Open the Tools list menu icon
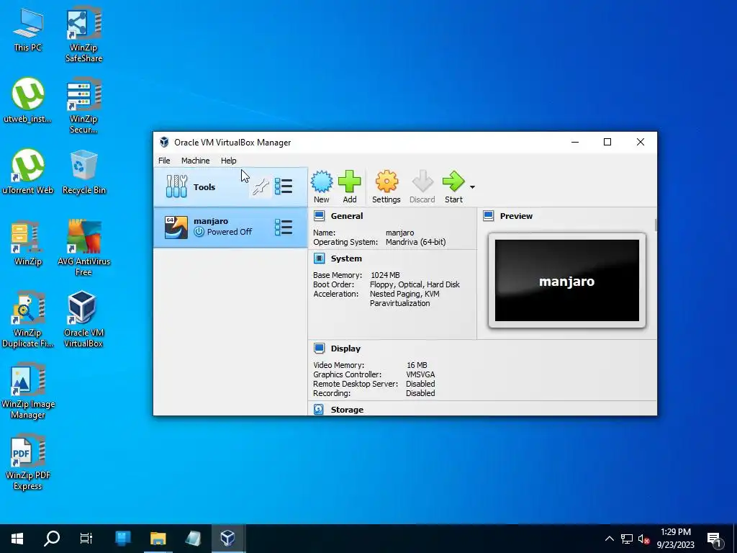 click(284, 186)
